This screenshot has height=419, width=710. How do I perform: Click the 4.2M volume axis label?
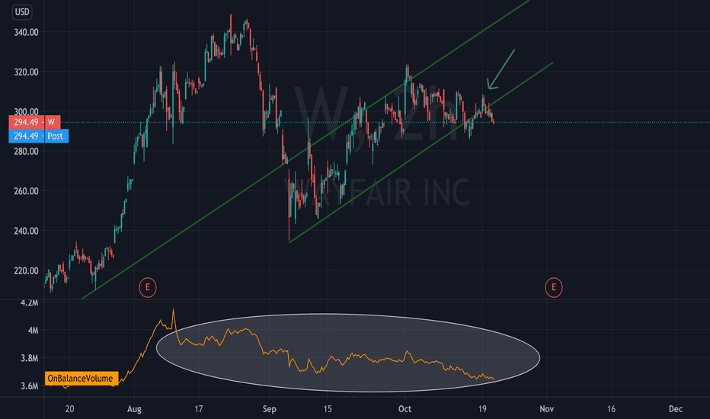30,302
